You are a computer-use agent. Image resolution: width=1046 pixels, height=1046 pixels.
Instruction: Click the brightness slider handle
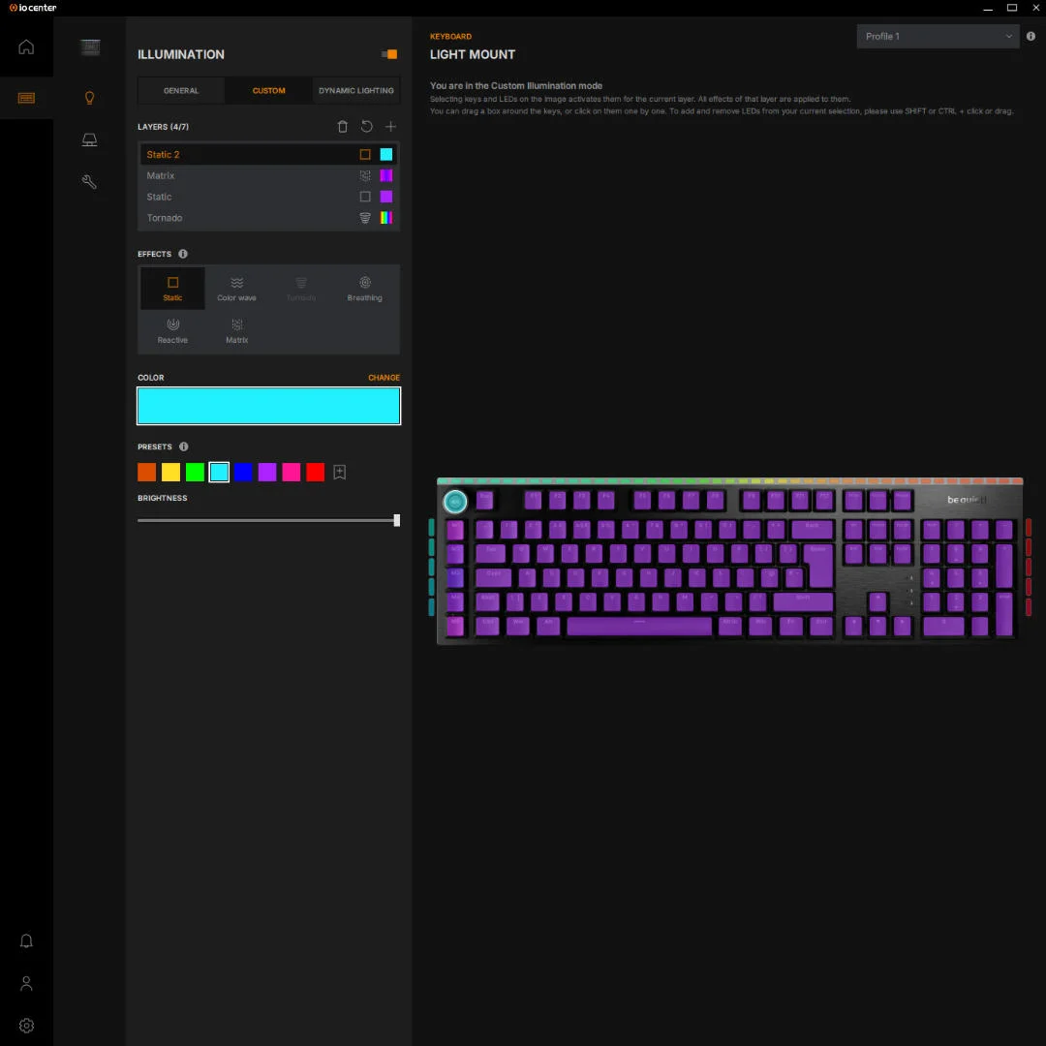[397, 520]
